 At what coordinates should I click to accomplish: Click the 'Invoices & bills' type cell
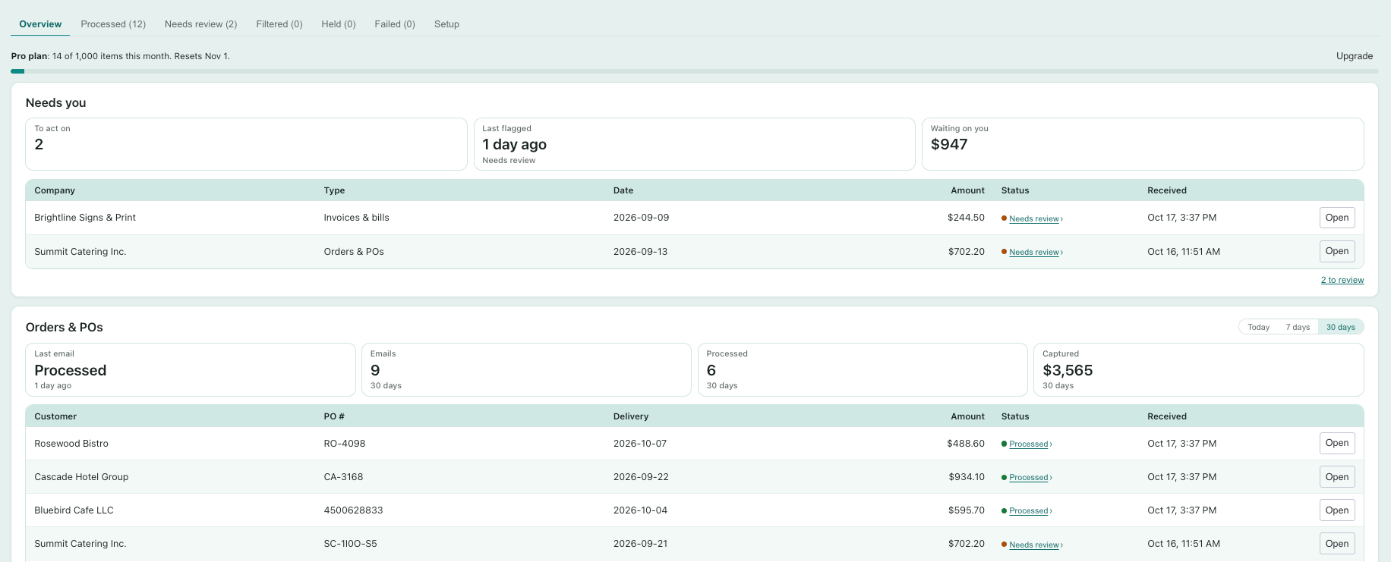[x=356, y=218]
